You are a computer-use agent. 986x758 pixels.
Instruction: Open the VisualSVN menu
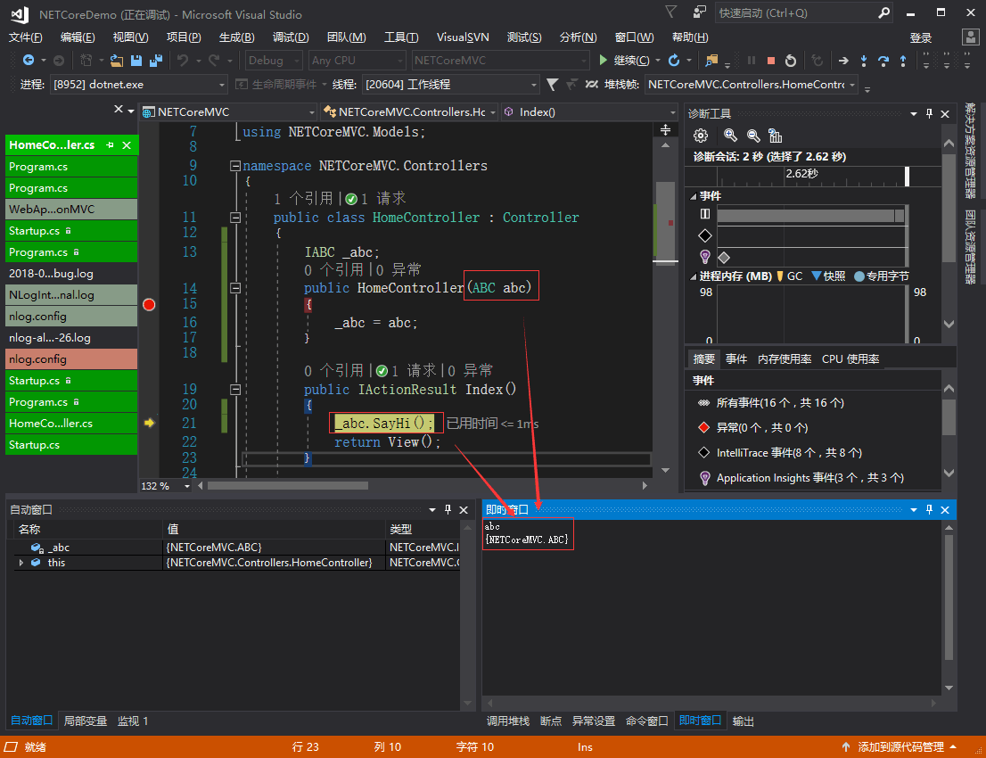tap(463, 37)
